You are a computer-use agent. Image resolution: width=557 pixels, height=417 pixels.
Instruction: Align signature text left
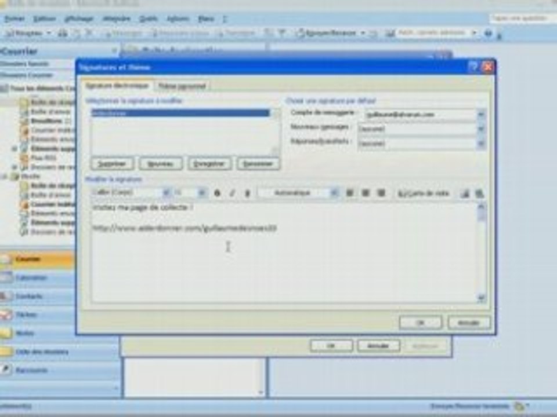[350, 193]
